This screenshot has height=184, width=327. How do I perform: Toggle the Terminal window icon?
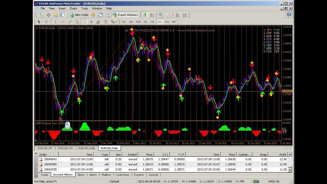coord(63,15)
